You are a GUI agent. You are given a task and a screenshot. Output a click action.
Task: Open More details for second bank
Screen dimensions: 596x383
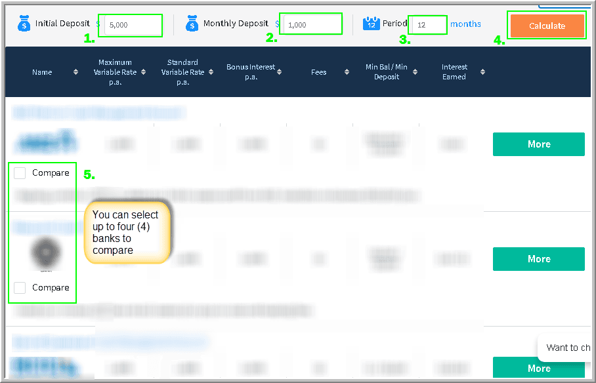point(538,259)
